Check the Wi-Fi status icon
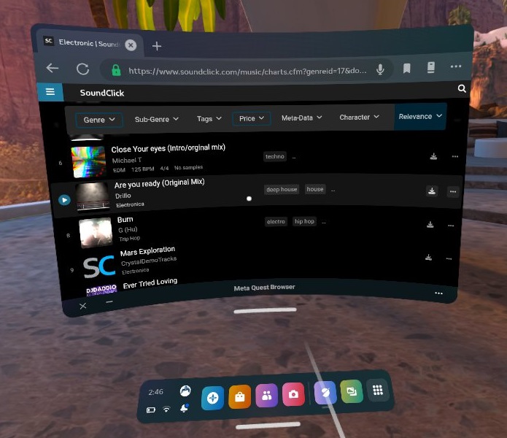 [x=166, y=410]
